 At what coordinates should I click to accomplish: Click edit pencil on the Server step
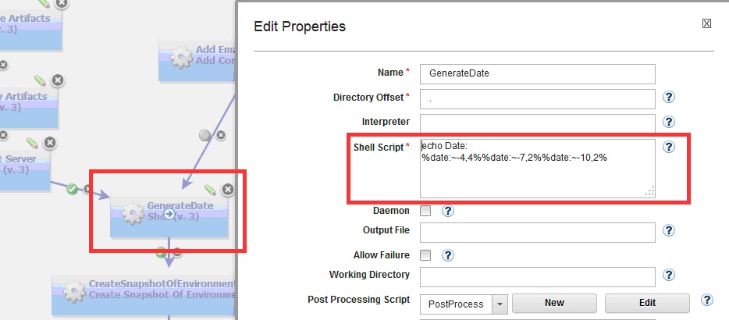(32, 143)
